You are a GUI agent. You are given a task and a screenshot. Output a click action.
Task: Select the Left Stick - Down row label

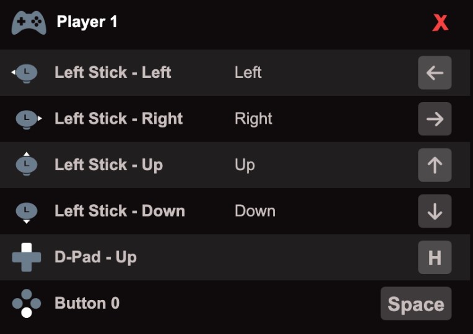119,211
